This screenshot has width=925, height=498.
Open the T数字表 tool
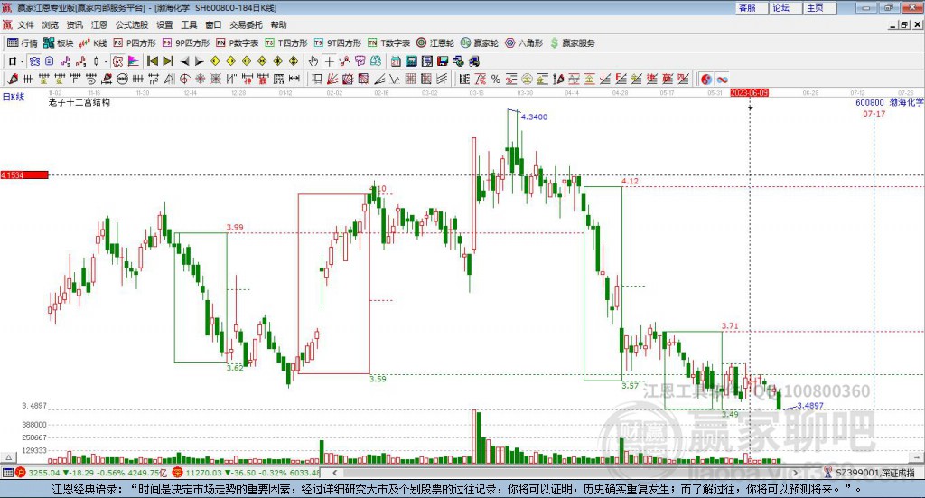tap(388, 43)
